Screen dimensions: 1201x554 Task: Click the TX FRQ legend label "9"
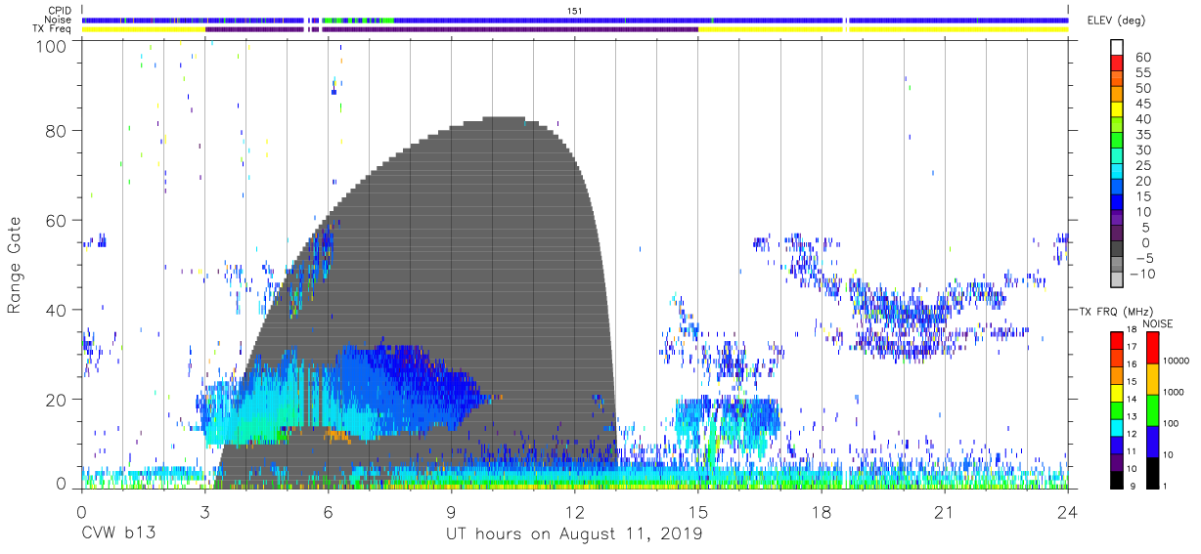click(x=1132, y=486)
